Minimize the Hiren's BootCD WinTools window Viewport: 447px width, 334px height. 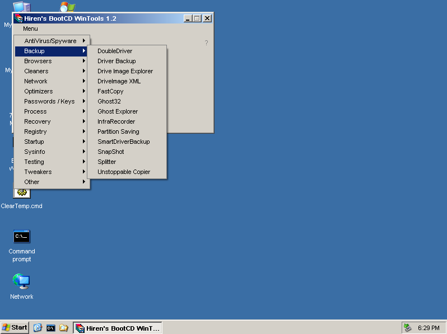coord(188,18)
